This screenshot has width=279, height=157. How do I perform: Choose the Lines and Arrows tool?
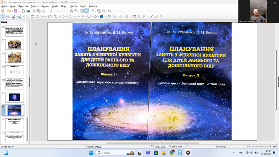click(43, 16)
